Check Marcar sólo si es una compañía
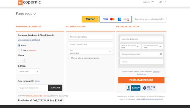The height and width of the screenshot is (108, 190). click(x=69, y=58)
